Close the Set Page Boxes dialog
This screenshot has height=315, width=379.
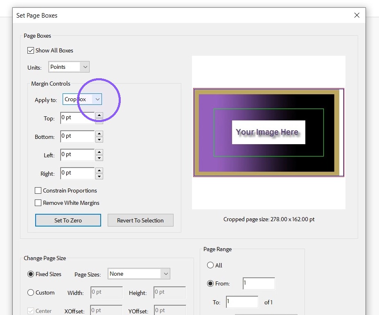[357, 15]
